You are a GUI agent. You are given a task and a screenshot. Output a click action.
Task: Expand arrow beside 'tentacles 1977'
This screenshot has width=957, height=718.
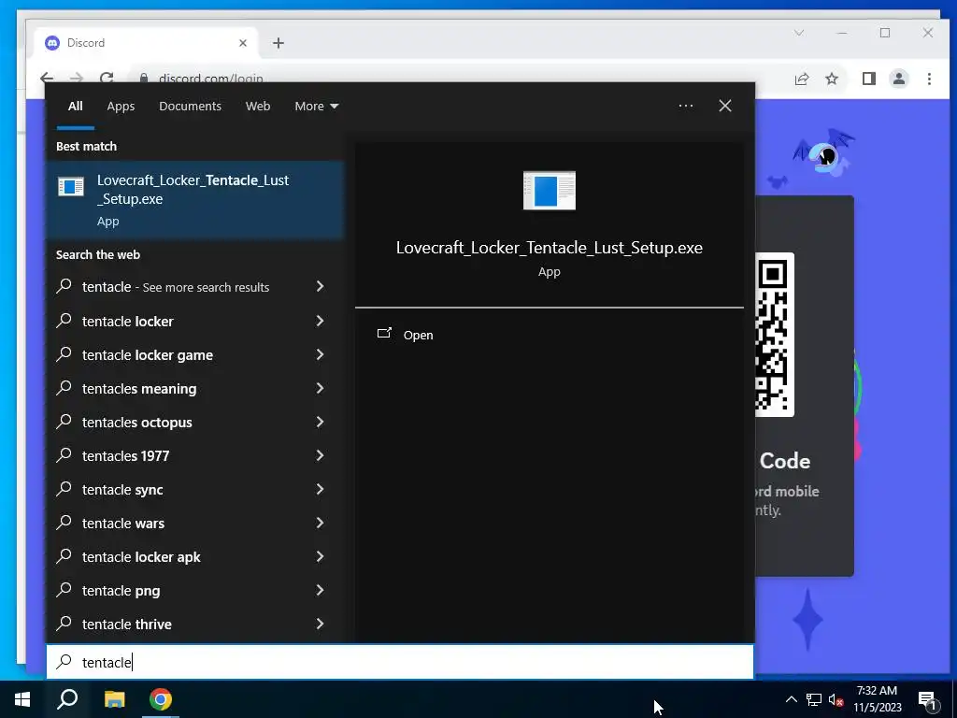point(320,455)
